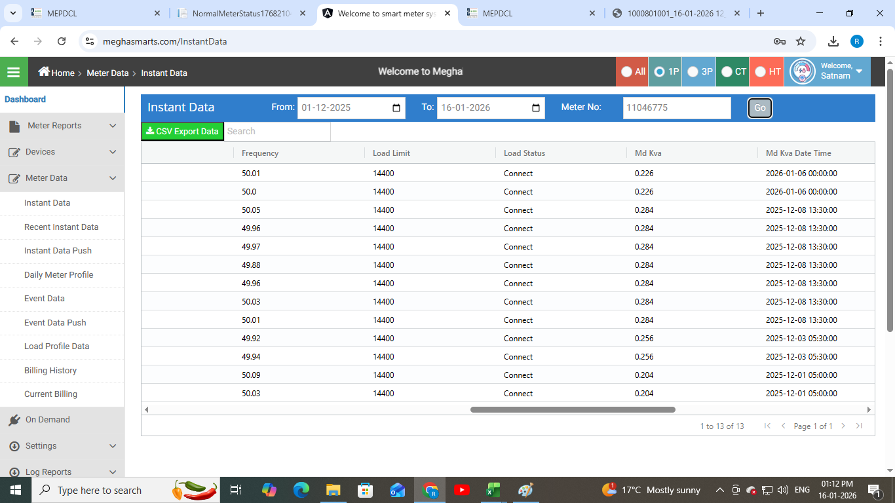
Task: Go to next page arrow in pagination
Action: (x=843, y=426)
